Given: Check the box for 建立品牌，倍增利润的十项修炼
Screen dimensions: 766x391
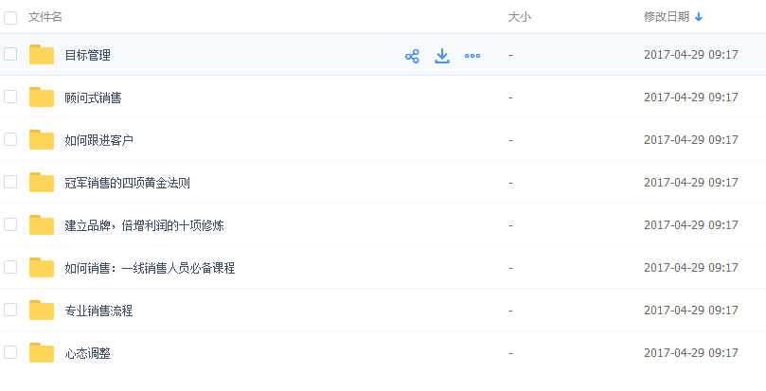Looking at the screenshot, I should click(10, 224).
